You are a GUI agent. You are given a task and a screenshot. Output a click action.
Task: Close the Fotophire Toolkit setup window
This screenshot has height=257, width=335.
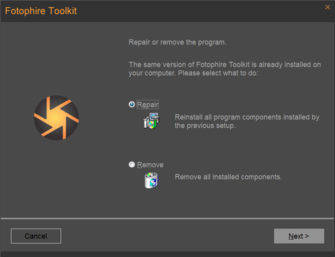pyautogui.click(x=328, y=7)
